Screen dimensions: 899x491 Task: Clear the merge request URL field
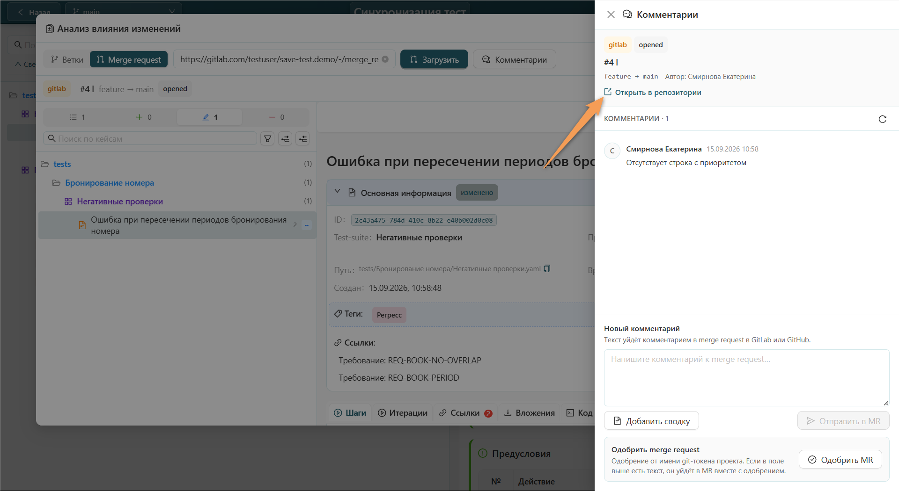(x=385, y=59)
